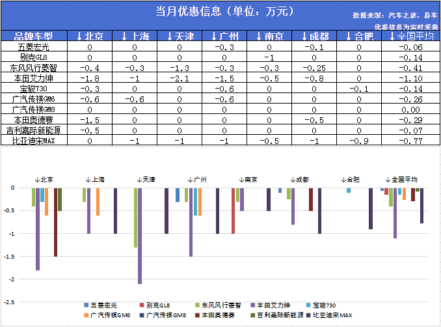Click the 广汽传祺GM8 legend label
This screenshot has height=327, width=441.
[x=166, y=315]
